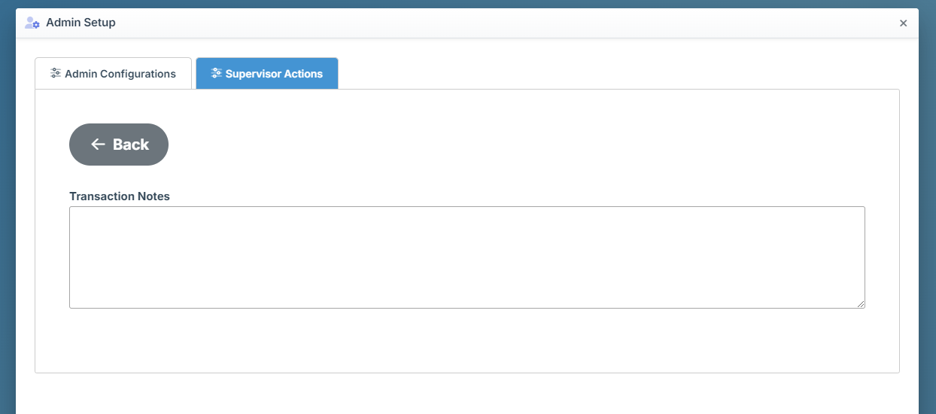This screenshot has height=414, width=936.
Task: Click the 'Back' text on the gray button
Action: coord(131,145)
